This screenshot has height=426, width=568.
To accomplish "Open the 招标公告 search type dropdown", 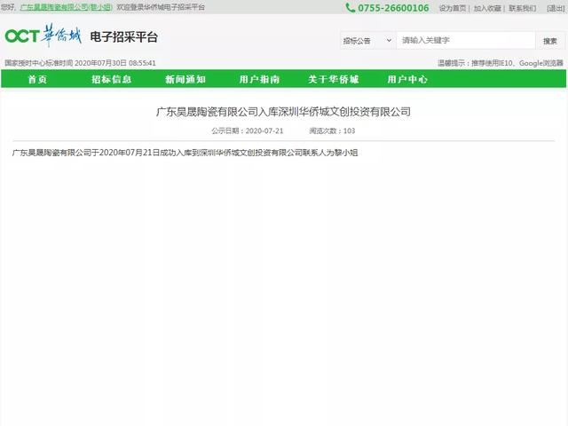I will (365, 41).
